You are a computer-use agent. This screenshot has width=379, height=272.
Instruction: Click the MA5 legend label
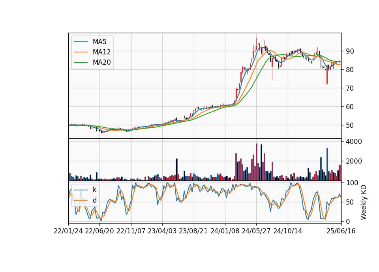[99, 42]
